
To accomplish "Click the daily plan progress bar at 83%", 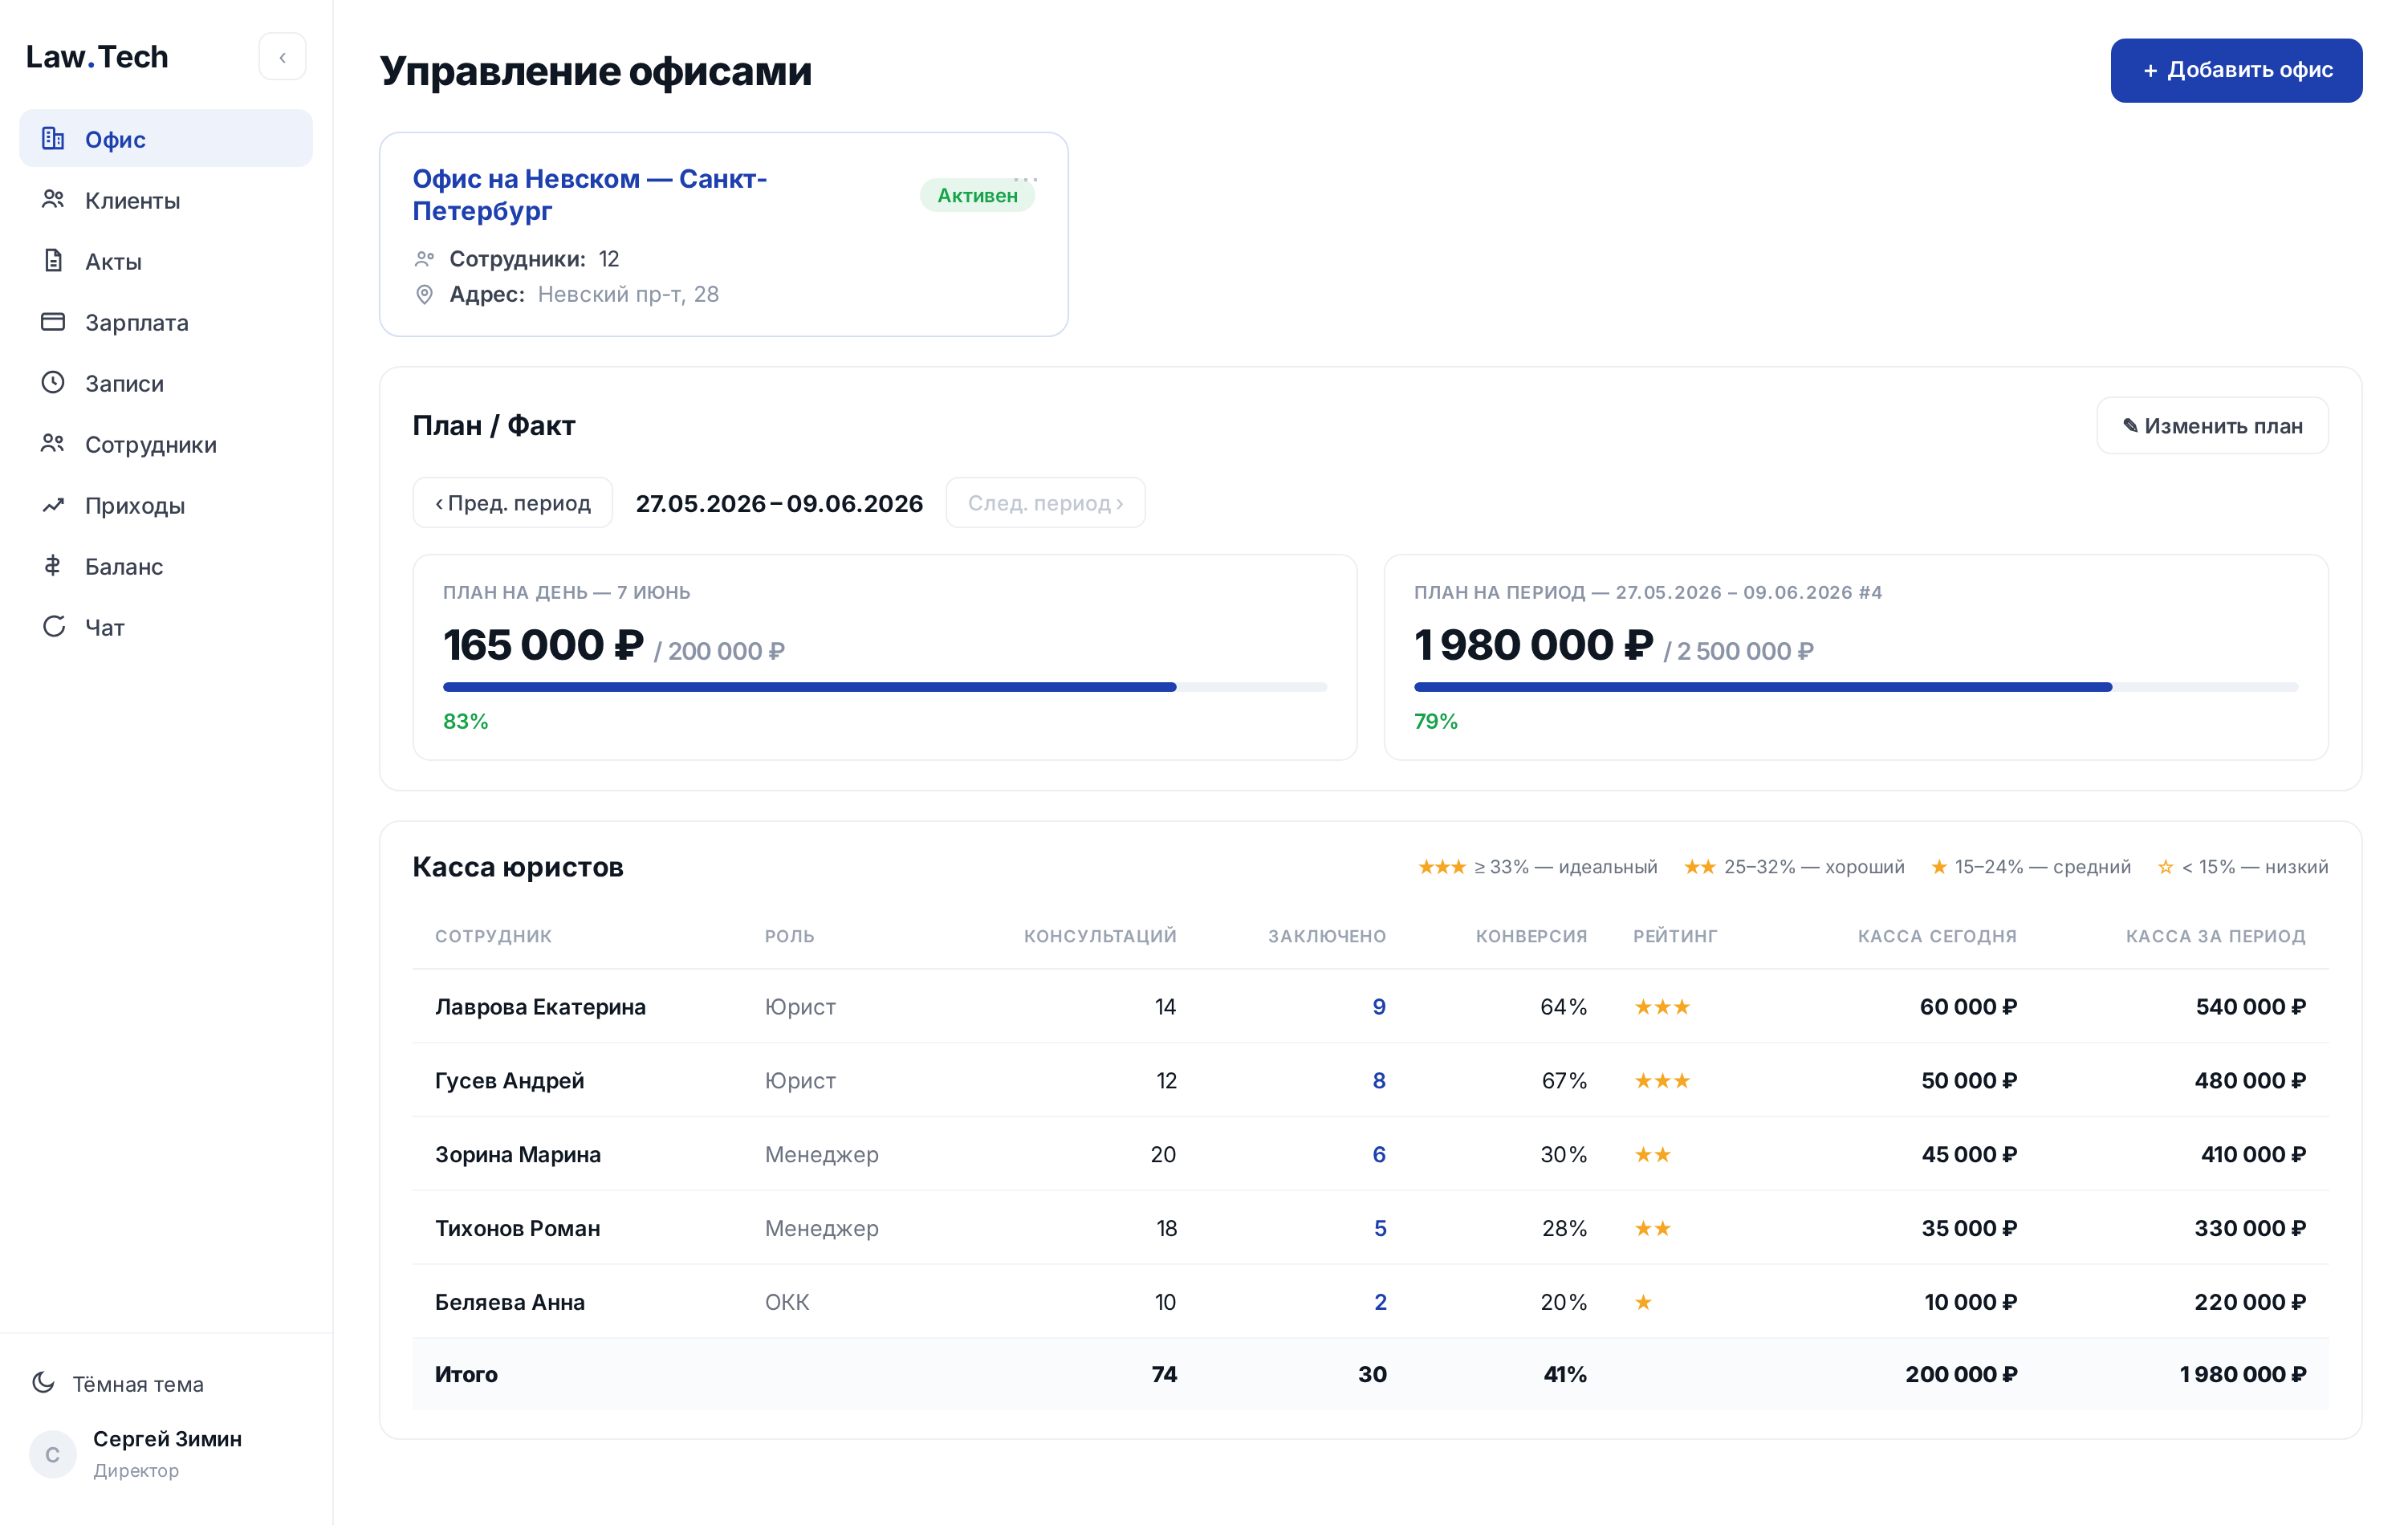I will (885, 687).
